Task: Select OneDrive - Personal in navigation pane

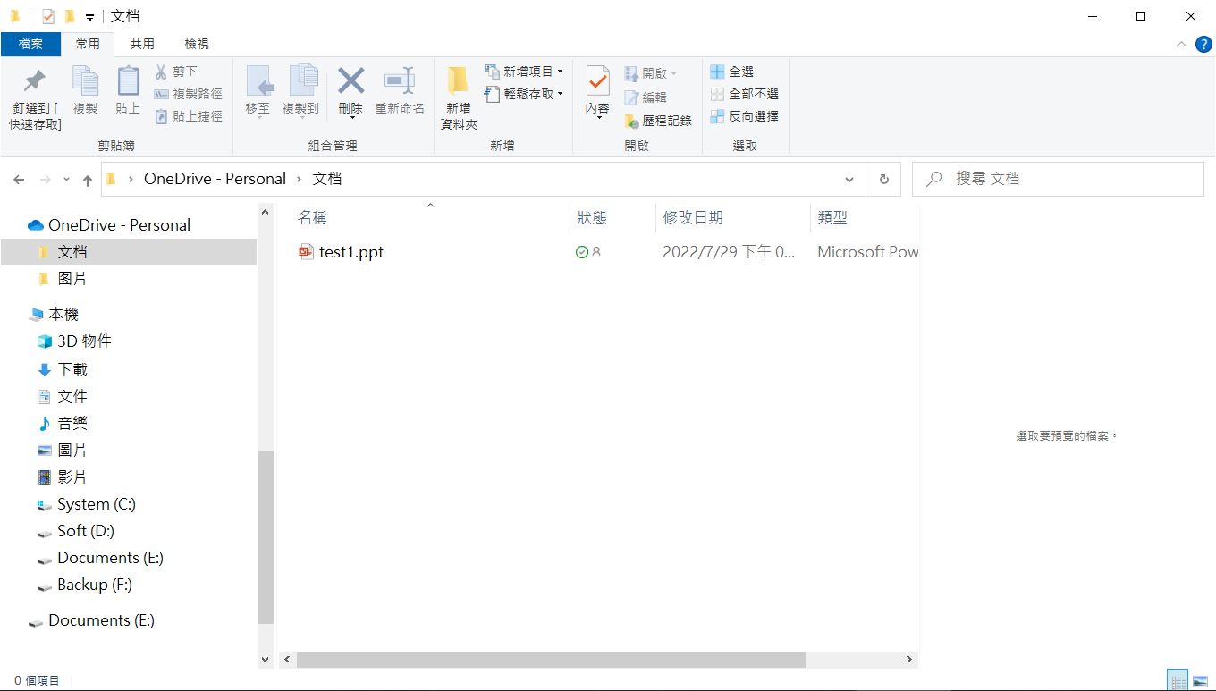Action: tap(119, 225)
